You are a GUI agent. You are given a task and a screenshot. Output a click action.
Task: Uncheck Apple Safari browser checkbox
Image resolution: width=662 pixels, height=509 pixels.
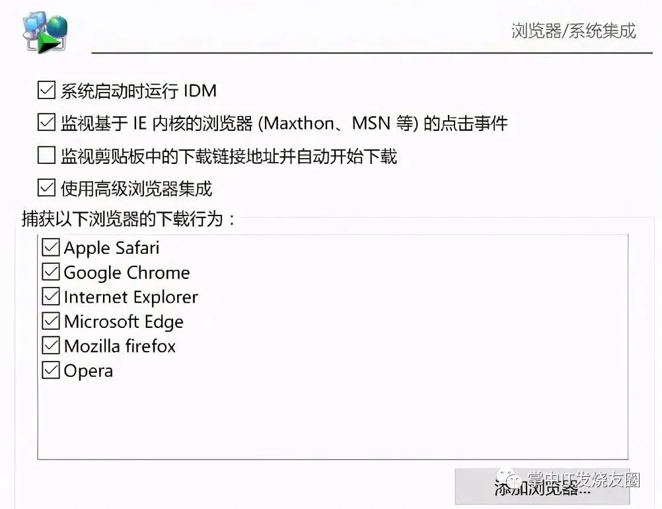51,247
